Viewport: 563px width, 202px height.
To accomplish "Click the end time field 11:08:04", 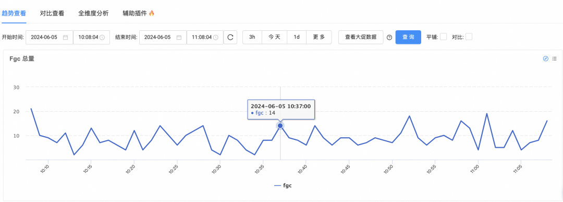I will [205, 37].
